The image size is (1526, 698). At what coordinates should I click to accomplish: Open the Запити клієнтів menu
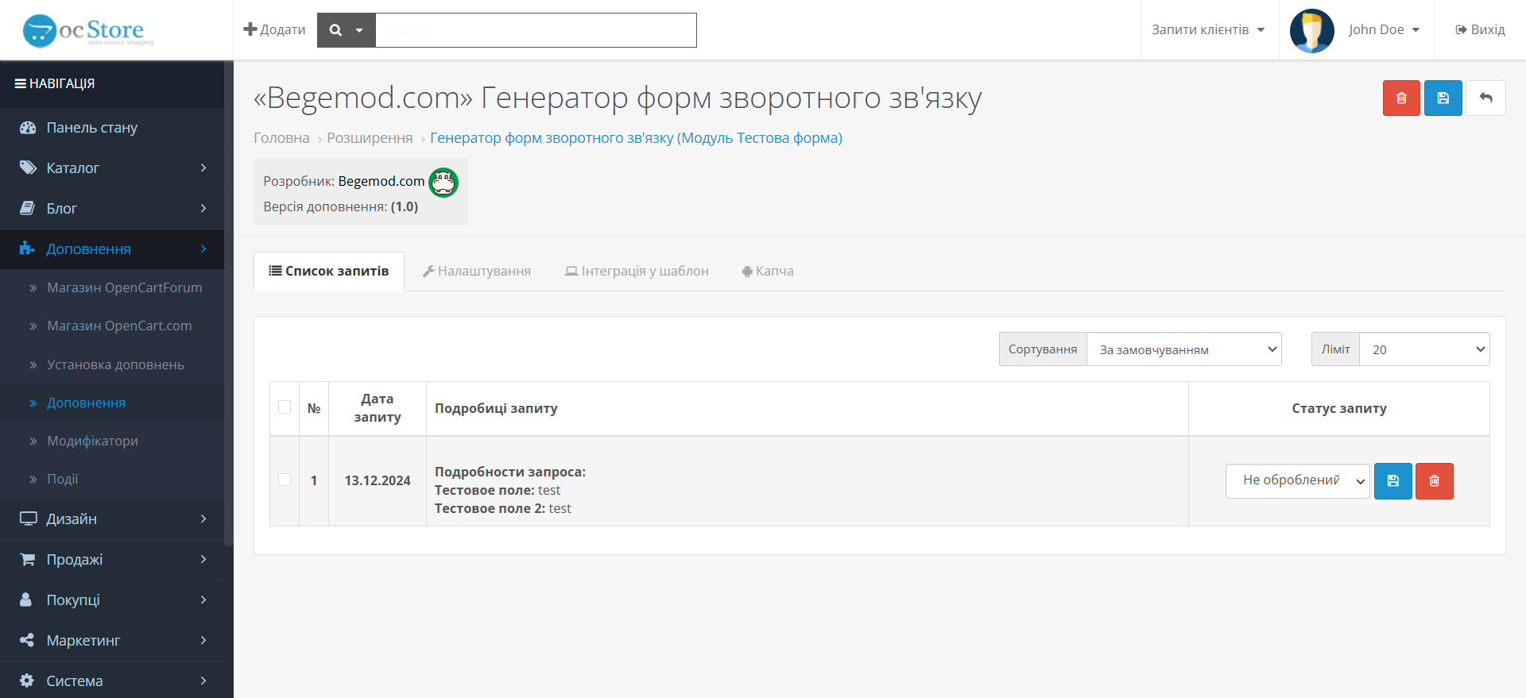point(1209,30)
